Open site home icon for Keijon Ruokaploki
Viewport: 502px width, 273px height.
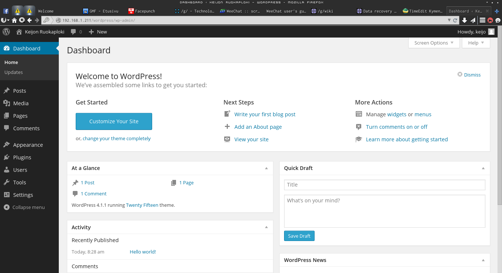point(19,32)
